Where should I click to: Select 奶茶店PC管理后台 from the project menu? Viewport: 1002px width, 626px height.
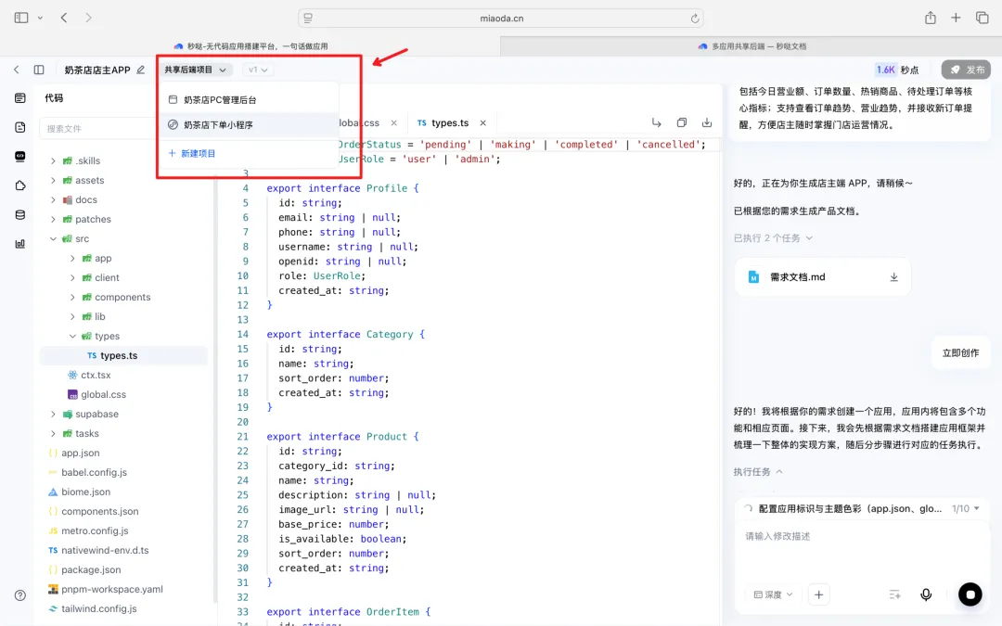point(248,99)
